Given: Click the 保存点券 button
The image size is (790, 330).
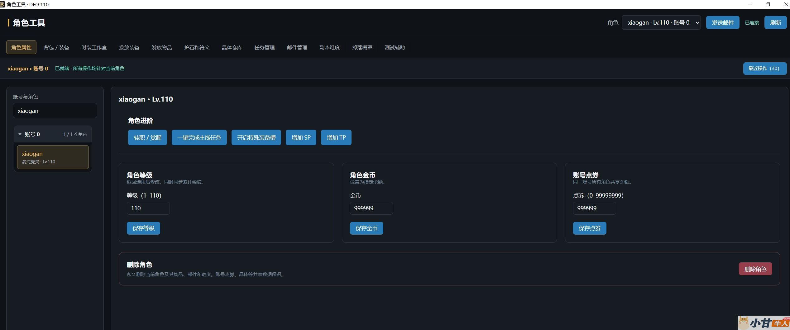Looking at the screenshot, I should click(x=590, y=228).
